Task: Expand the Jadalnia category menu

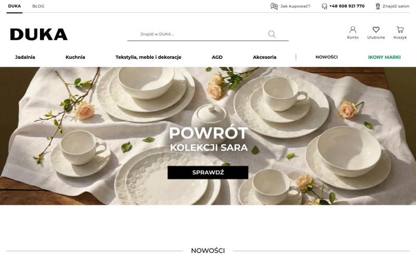Action: pos(25,57)
